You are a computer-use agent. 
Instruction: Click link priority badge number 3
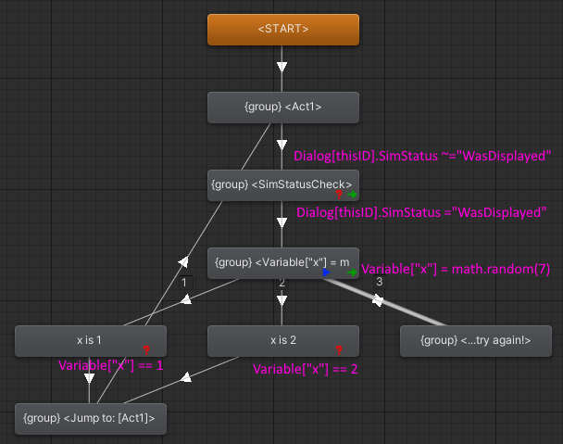pos(380,282)
